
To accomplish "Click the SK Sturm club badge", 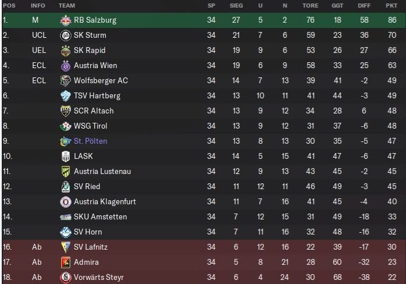I will pyautogui.click(x=66, y=35).
